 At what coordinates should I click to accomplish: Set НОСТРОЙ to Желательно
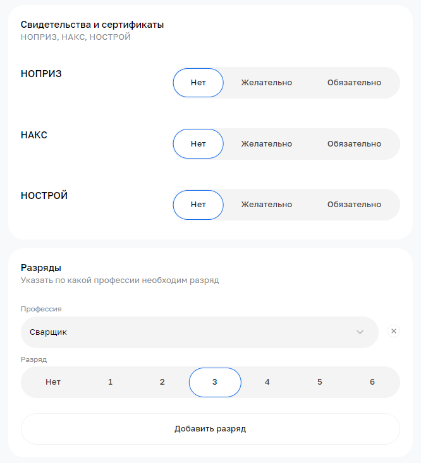[266, 205]
